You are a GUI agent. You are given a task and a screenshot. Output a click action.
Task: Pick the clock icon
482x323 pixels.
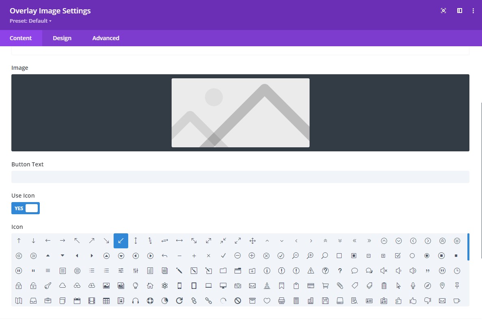click(x=457, y=271)
